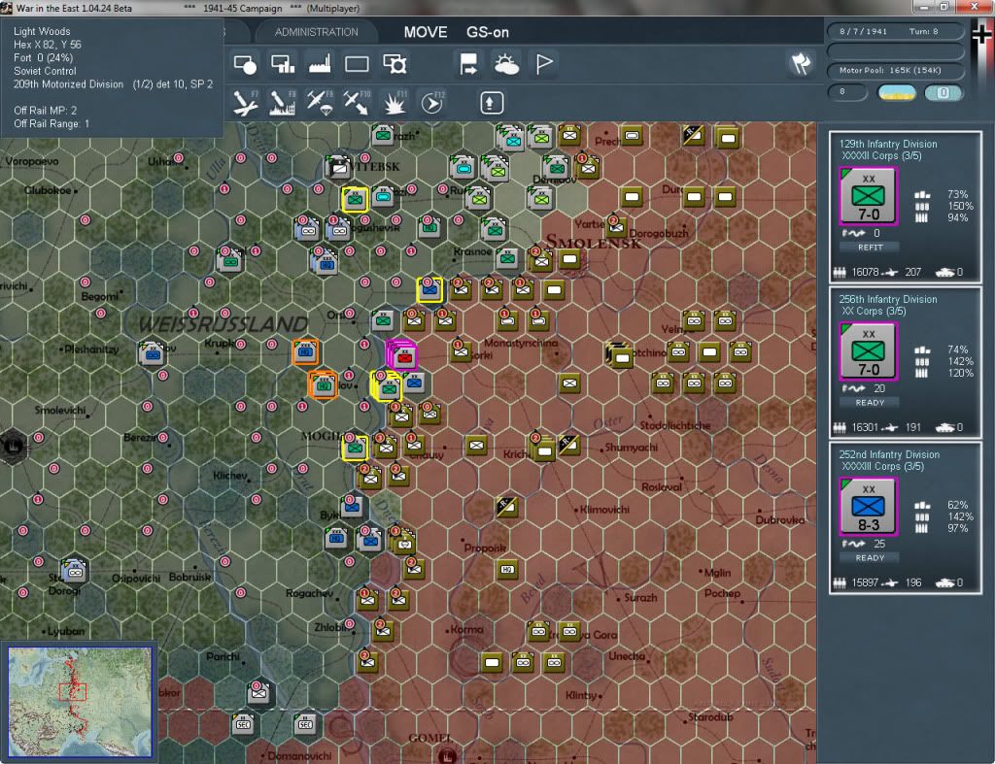Click the black airbase hex icon
This screenshot has height=764, width=995.
pyautogui.click(x=14, y=446)
